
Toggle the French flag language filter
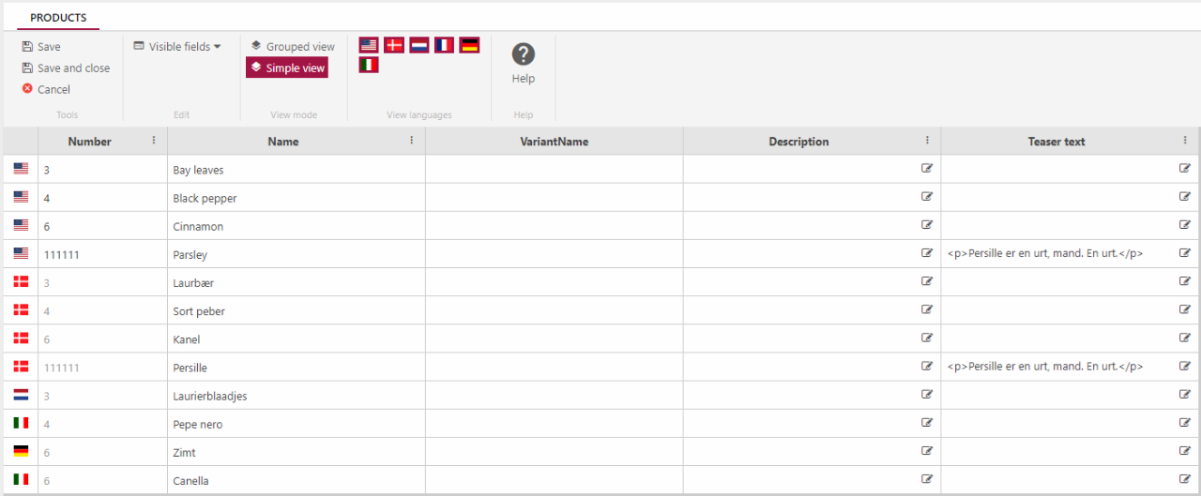point(444,45)
